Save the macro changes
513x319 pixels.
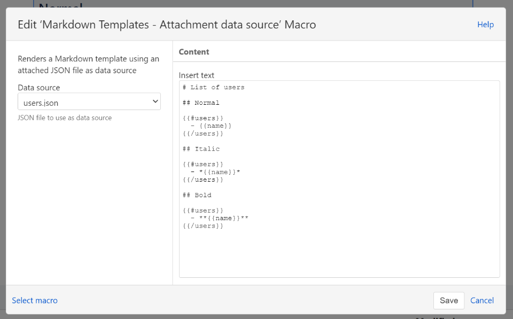(448, 300)
